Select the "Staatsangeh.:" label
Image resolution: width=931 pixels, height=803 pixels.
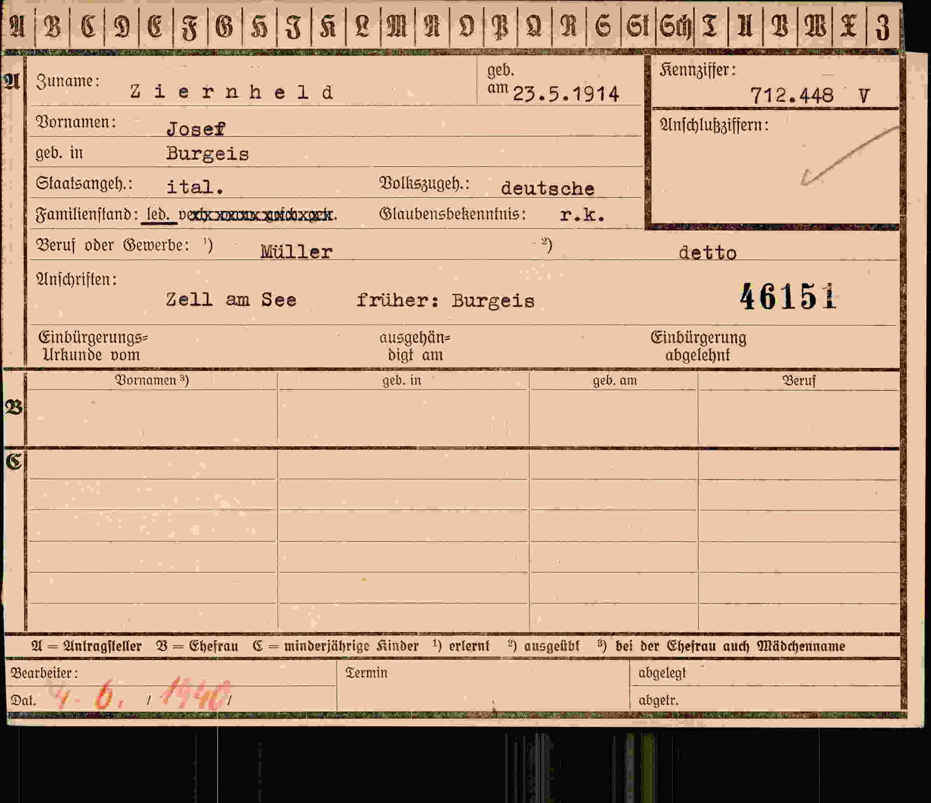84,184
